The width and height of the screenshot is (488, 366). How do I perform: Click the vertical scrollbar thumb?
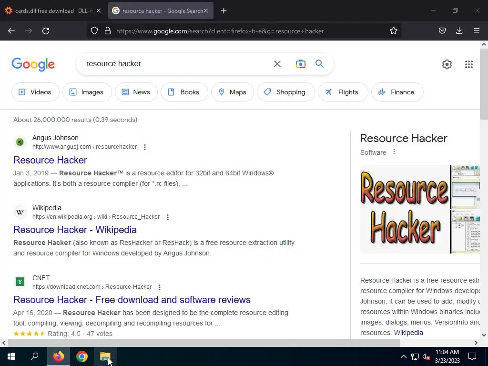pyautogui.click(x=484, y=84)
